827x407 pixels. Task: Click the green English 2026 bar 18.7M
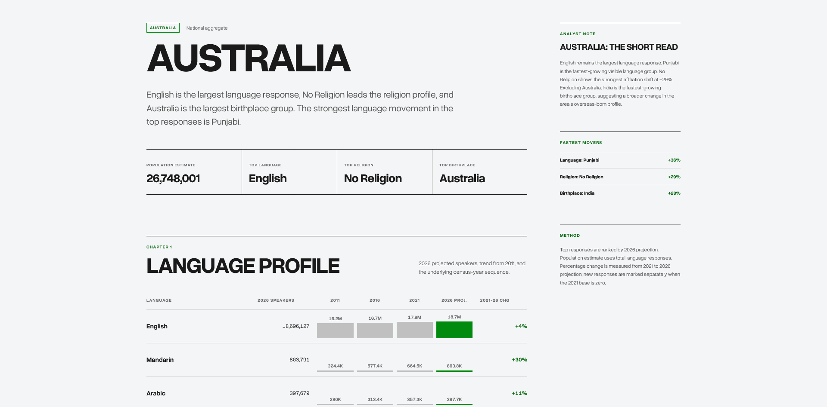click(454, 330)
